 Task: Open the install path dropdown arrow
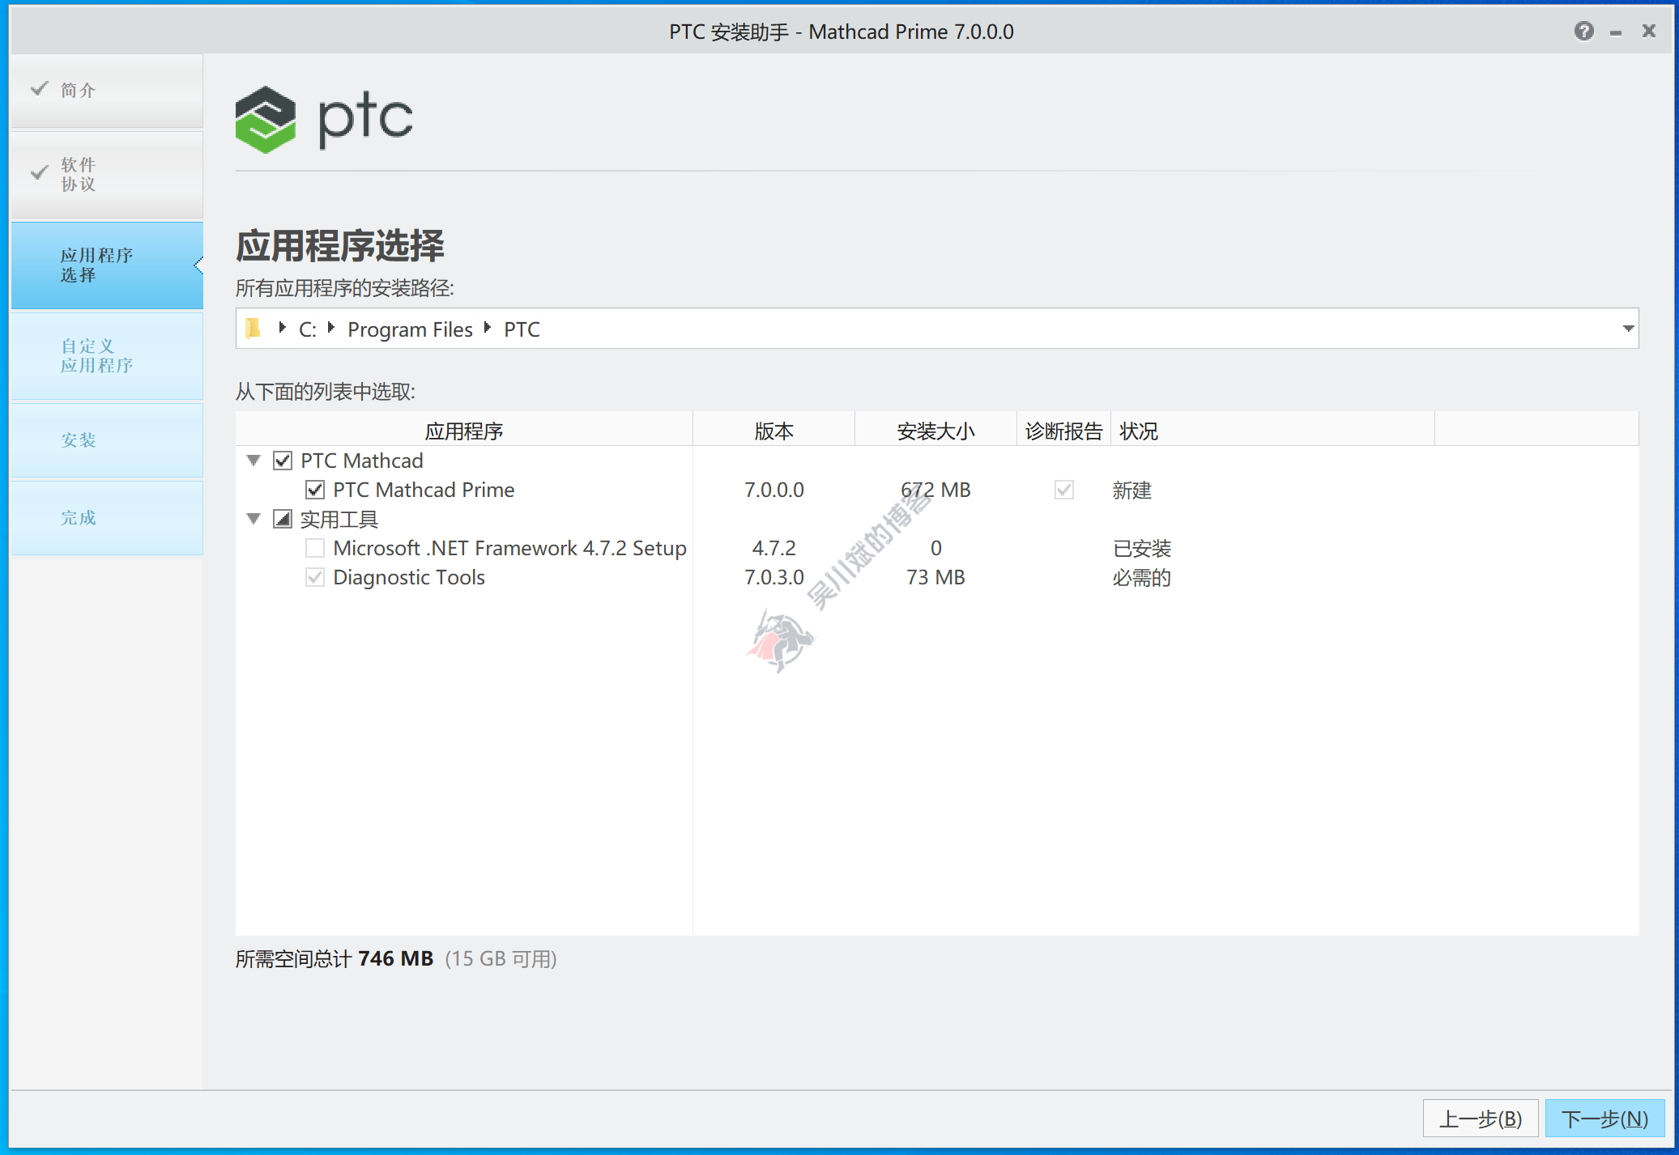[x=1628, y=329]
